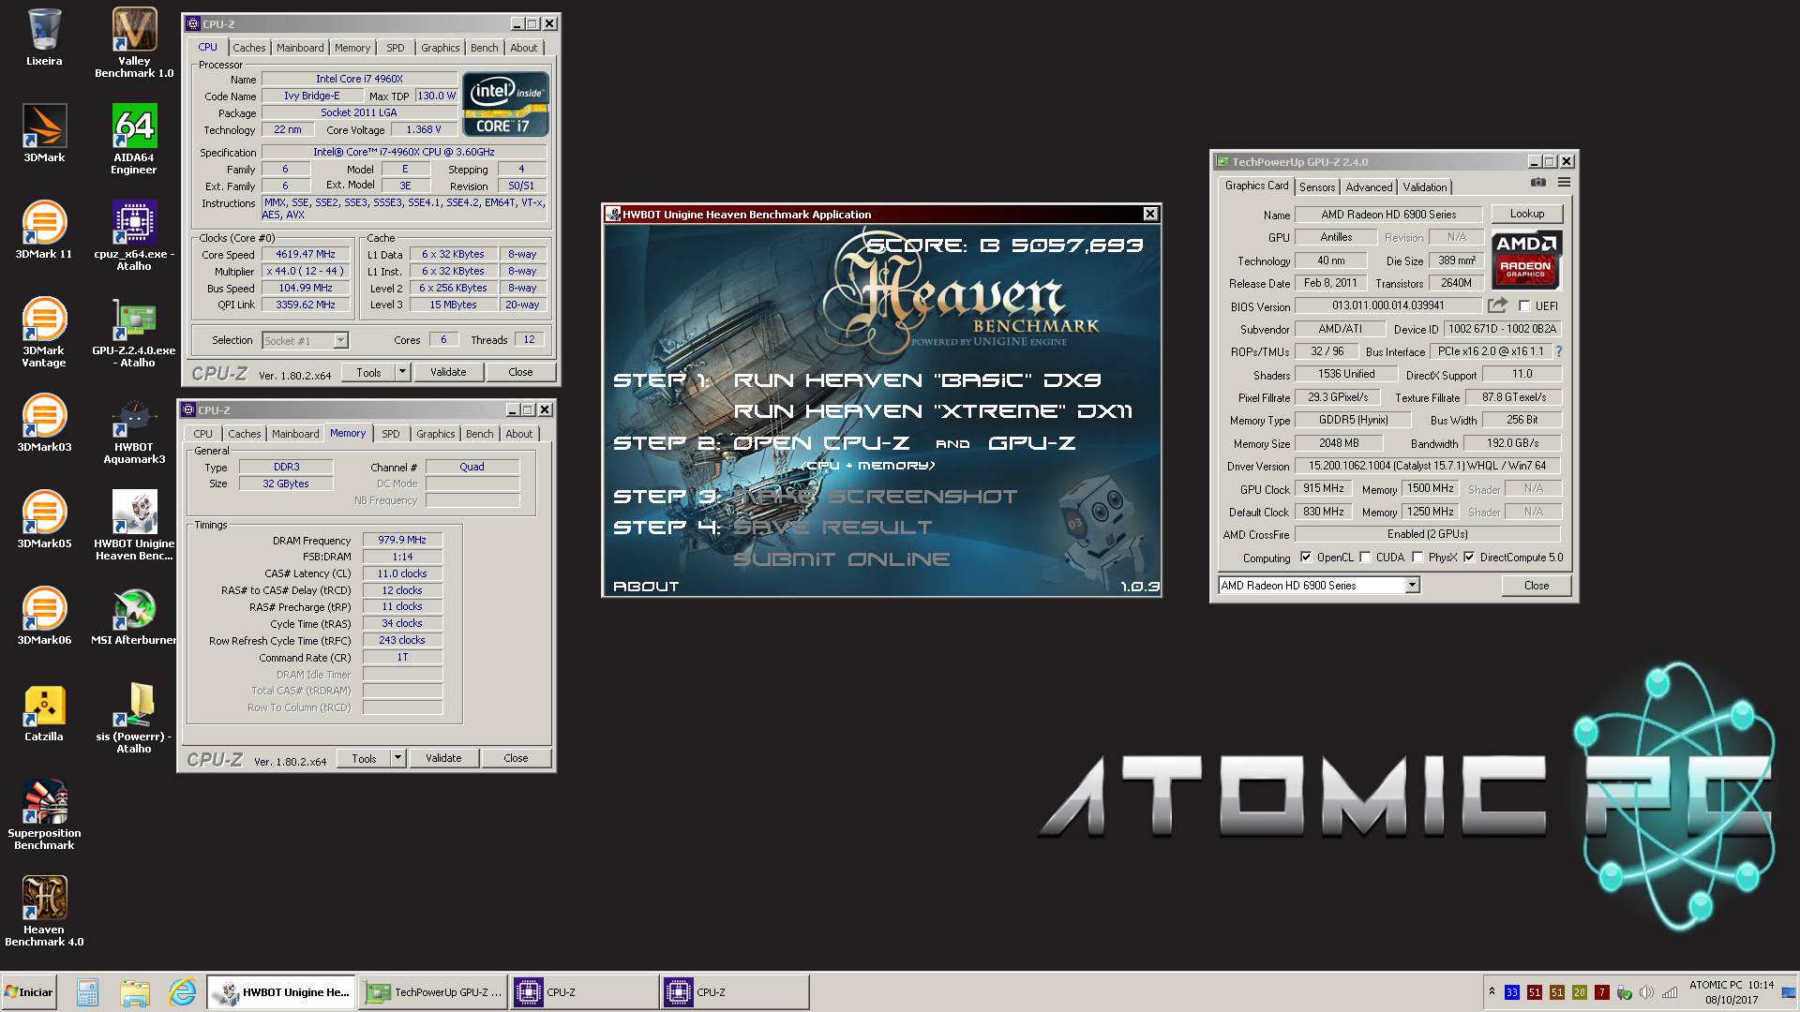The image size is (1800, 1012).
Task: Open the Catzilla desktop icon
Action: click(x=44, y=713)
